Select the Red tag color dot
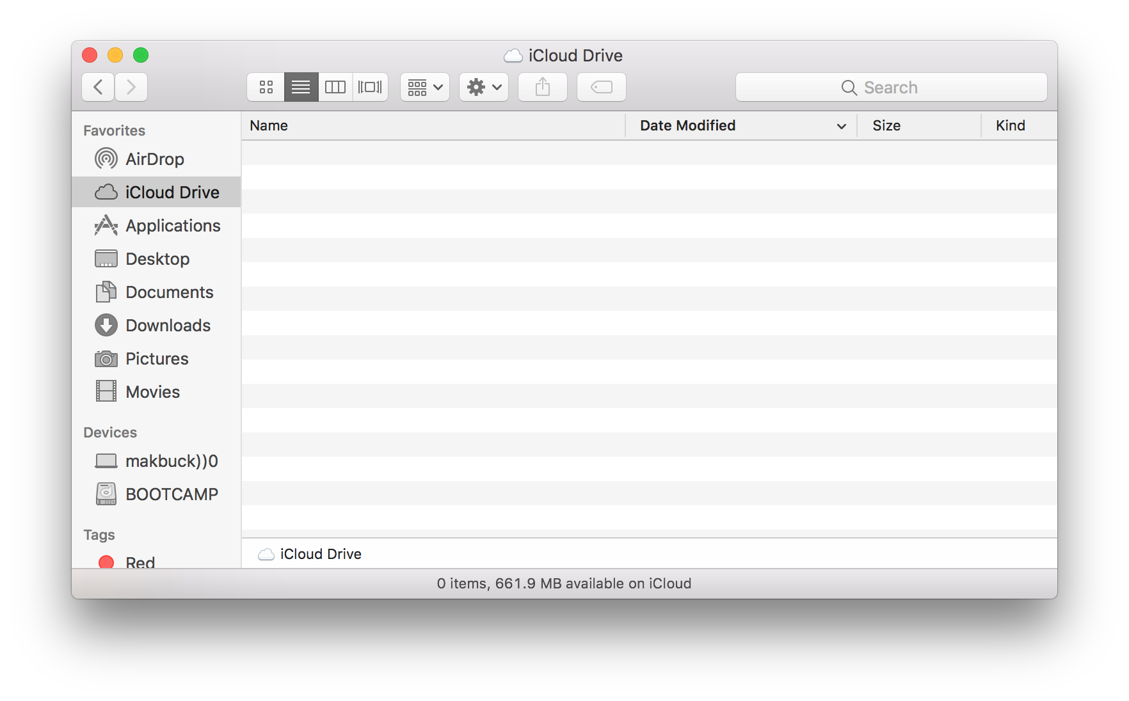The width and height of the screenshot is (1129, 701). [x=106, y=562]
